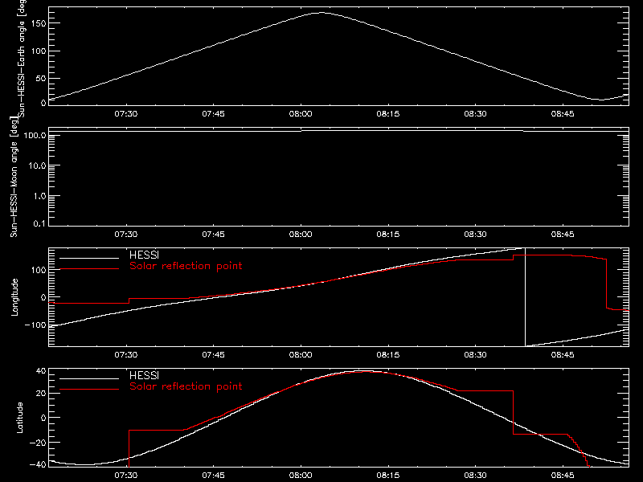Click 08:45 time label under Longitude plot

point(563,355)
